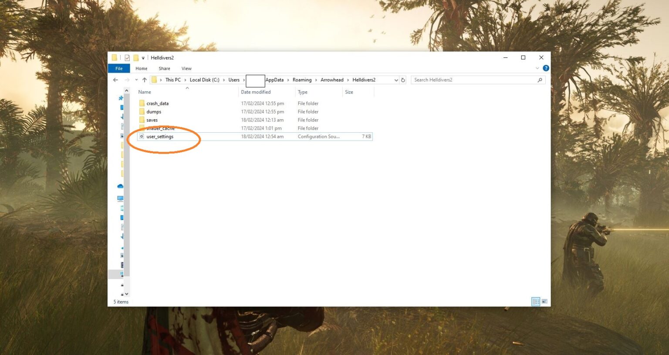
Task: Expand the chevron after Roaming
Action: (x=316, y=80)
